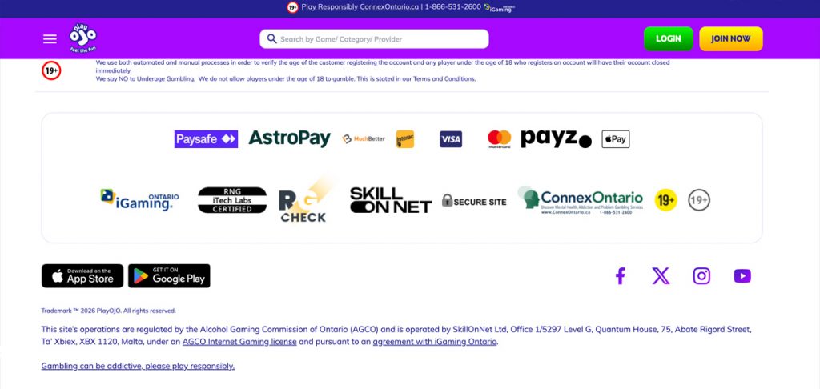
Task: Open the YouTube social icon
Action: coord(742,275)
